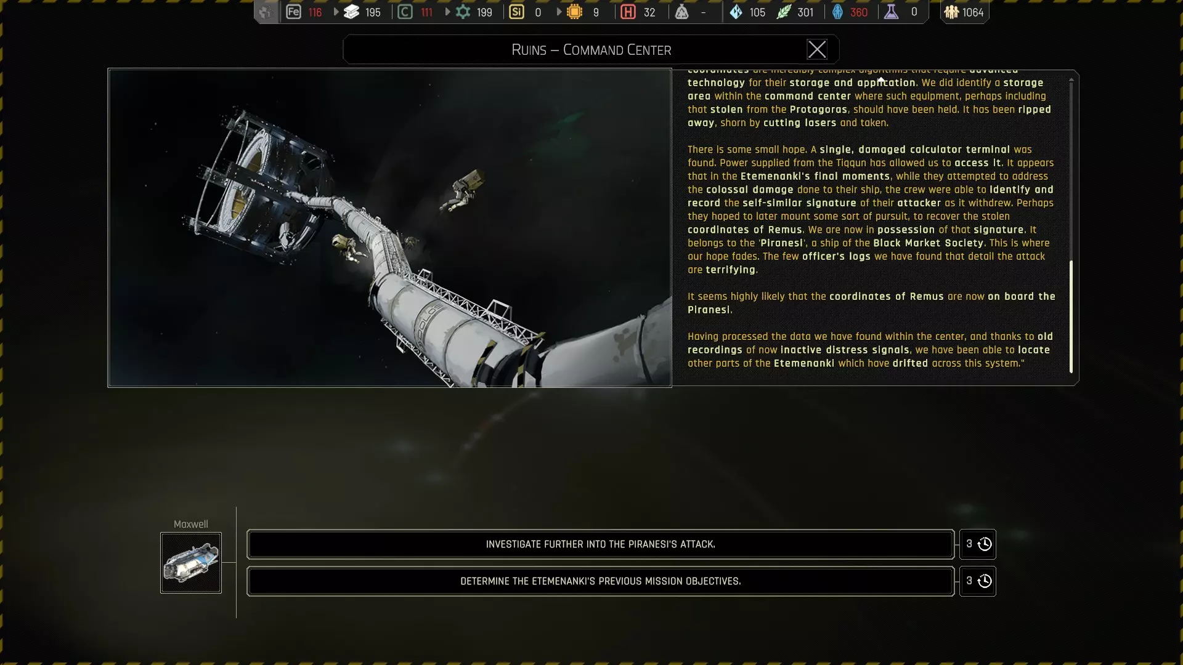Click the population people icon
The width and height of the screenshot is (1183, 665).
(951, 12)
